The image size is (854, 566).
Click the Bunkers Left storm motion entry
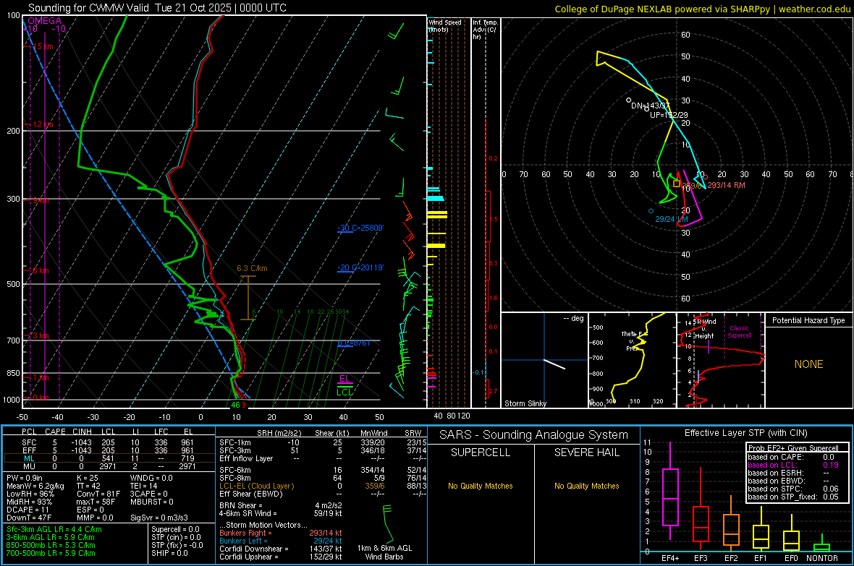point(281,541)
